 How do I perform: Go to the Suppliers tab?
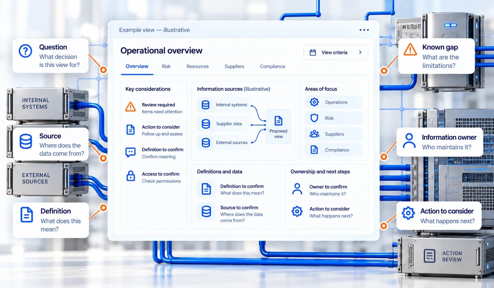(234, 66)
